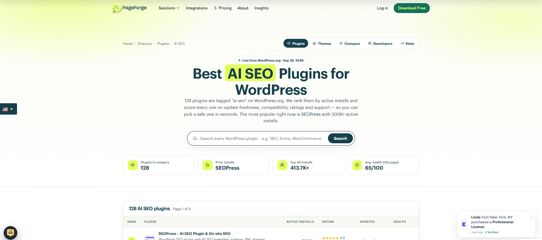
Task: Click the '128 AI SEO plugins' heading
Action: 149,209
